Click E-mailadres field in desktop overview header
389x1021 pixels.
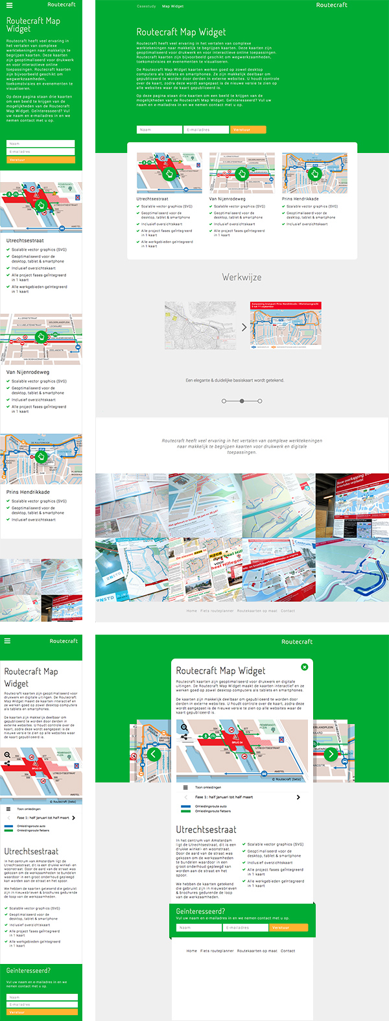(206, 130)
